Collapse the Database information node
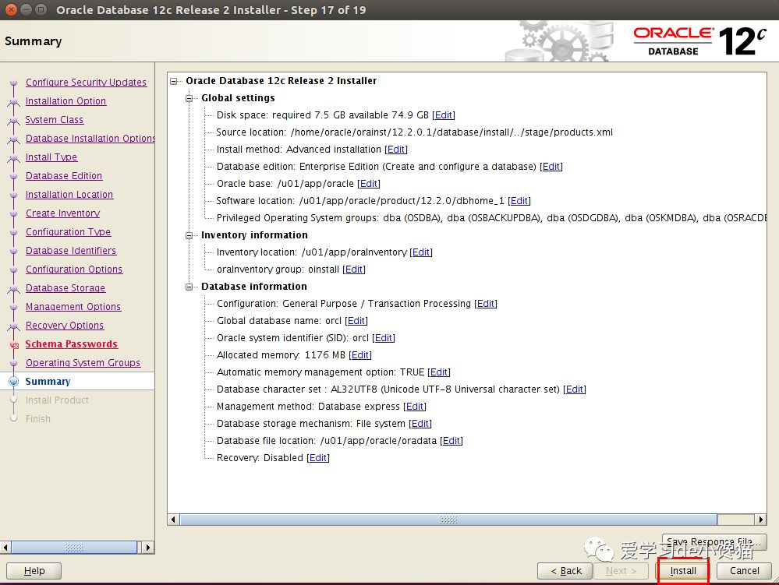779x585 pixels. coord(189,287)
